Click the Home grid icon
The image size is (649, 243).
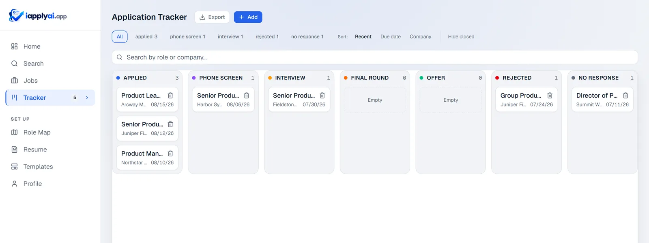15,47
